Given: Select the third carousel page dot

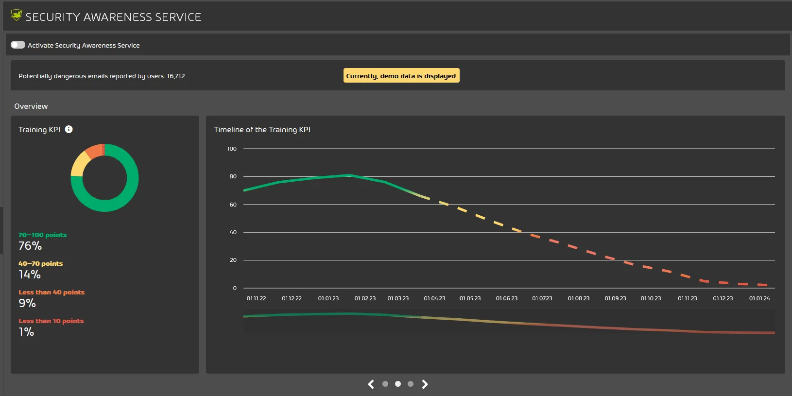Looking at the screenshot, I should click(411, 384).
